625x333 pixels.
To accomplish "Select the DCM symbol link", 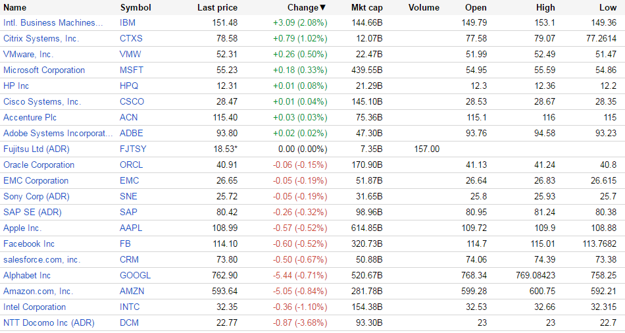I will pos(130,323).
